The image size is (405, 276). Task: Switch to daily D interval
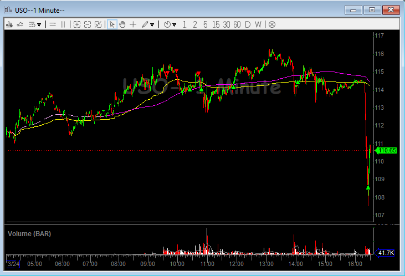coord(248,24)
